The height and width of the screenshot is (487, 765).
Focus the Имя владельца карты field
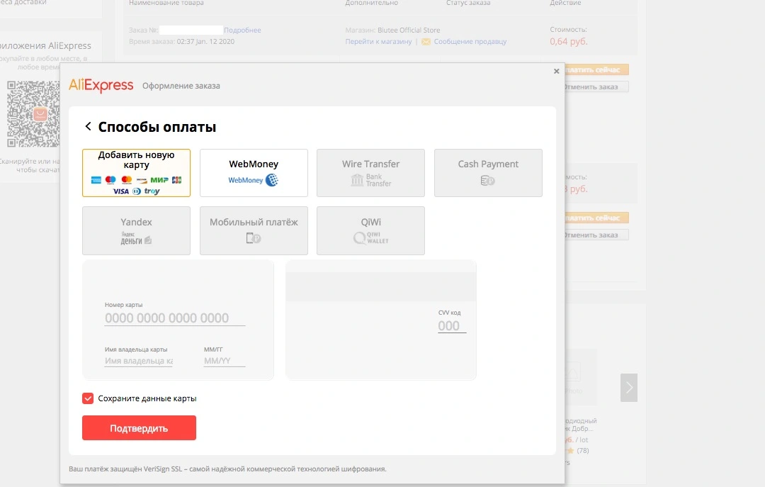139,361
